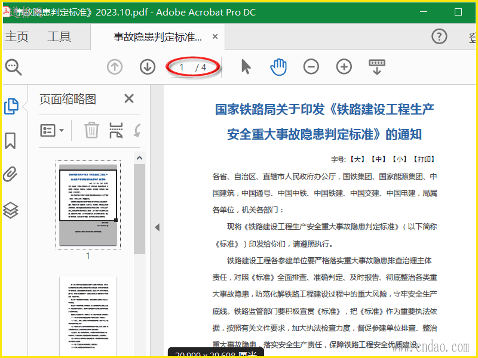
Task: Open the find text search tool
Action: point(13,67)
